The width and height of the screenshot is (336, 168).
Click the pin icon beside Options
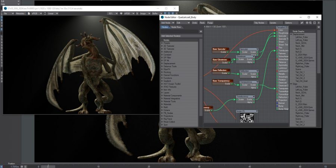click(x=301, y=23)
